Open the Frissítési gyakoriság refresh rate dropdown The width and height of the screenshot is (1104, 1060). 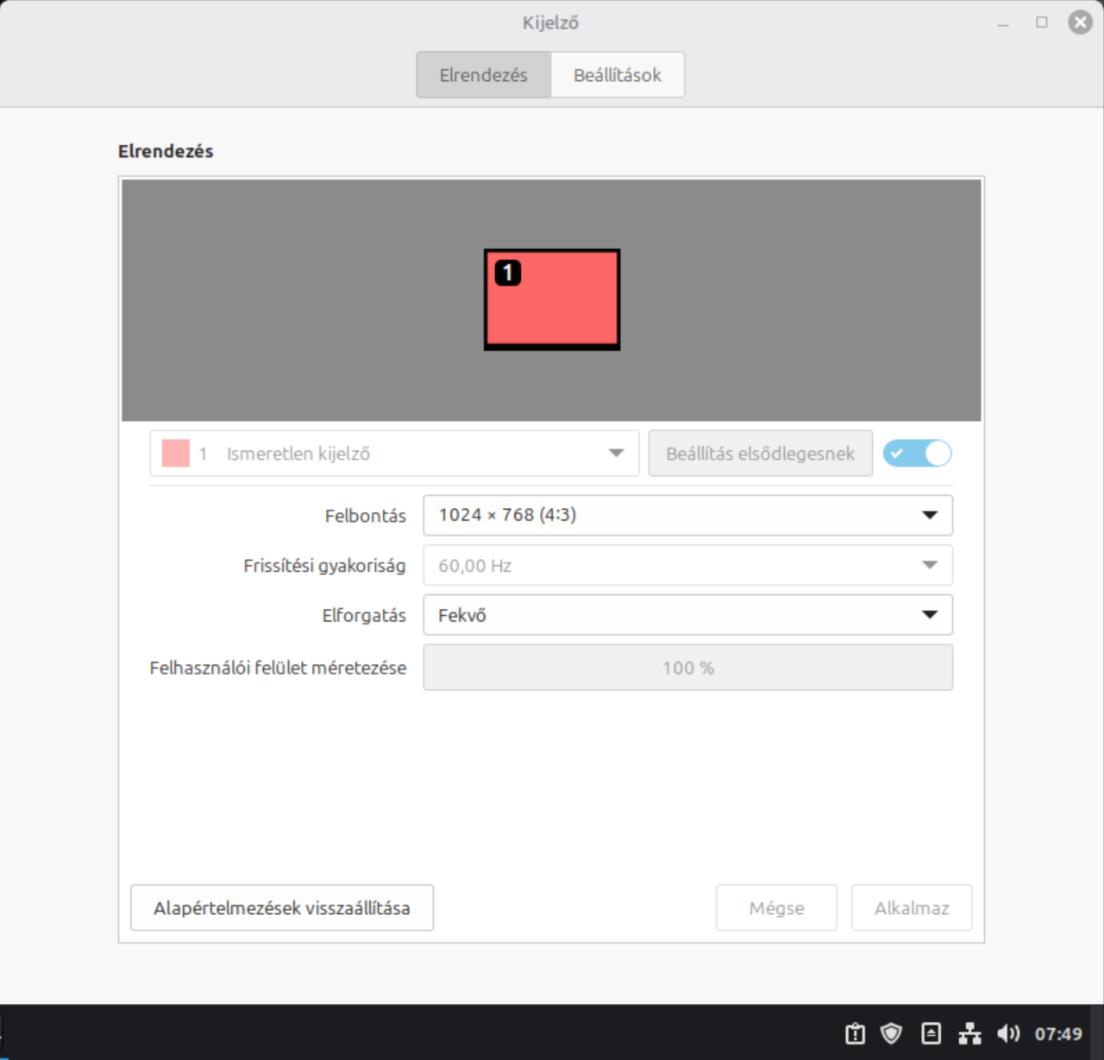coord(687,566)
